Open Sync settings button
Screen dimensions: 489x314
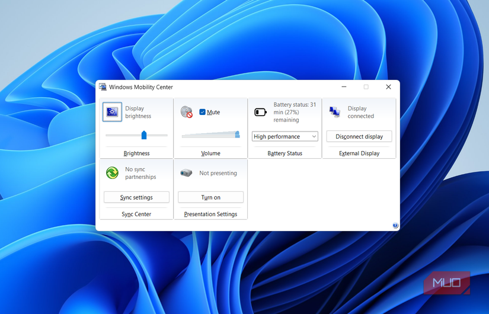point(136,197)
